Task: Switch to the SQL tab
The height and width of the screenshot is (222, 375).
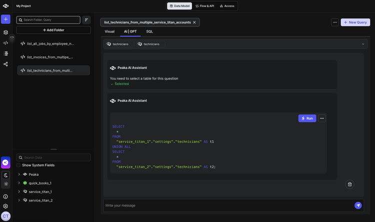Action: [149, 31]
